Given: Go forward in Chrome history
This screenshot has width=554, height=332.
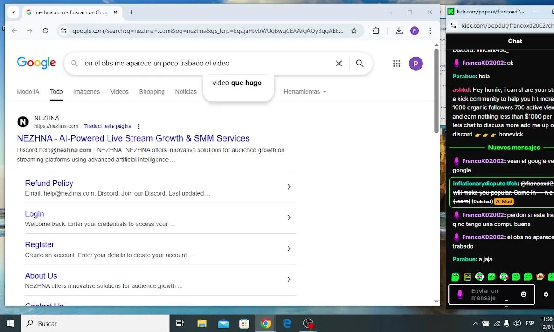Looking at the screenshot, I should click(x=30, y=31).
